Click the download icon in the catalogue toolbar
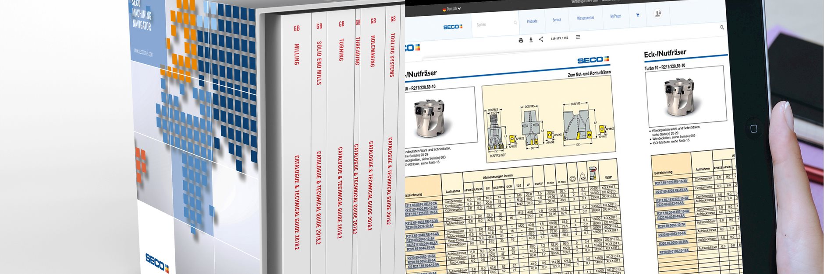The width and height of the screenshot is (824, 274). tap(531, 40)
